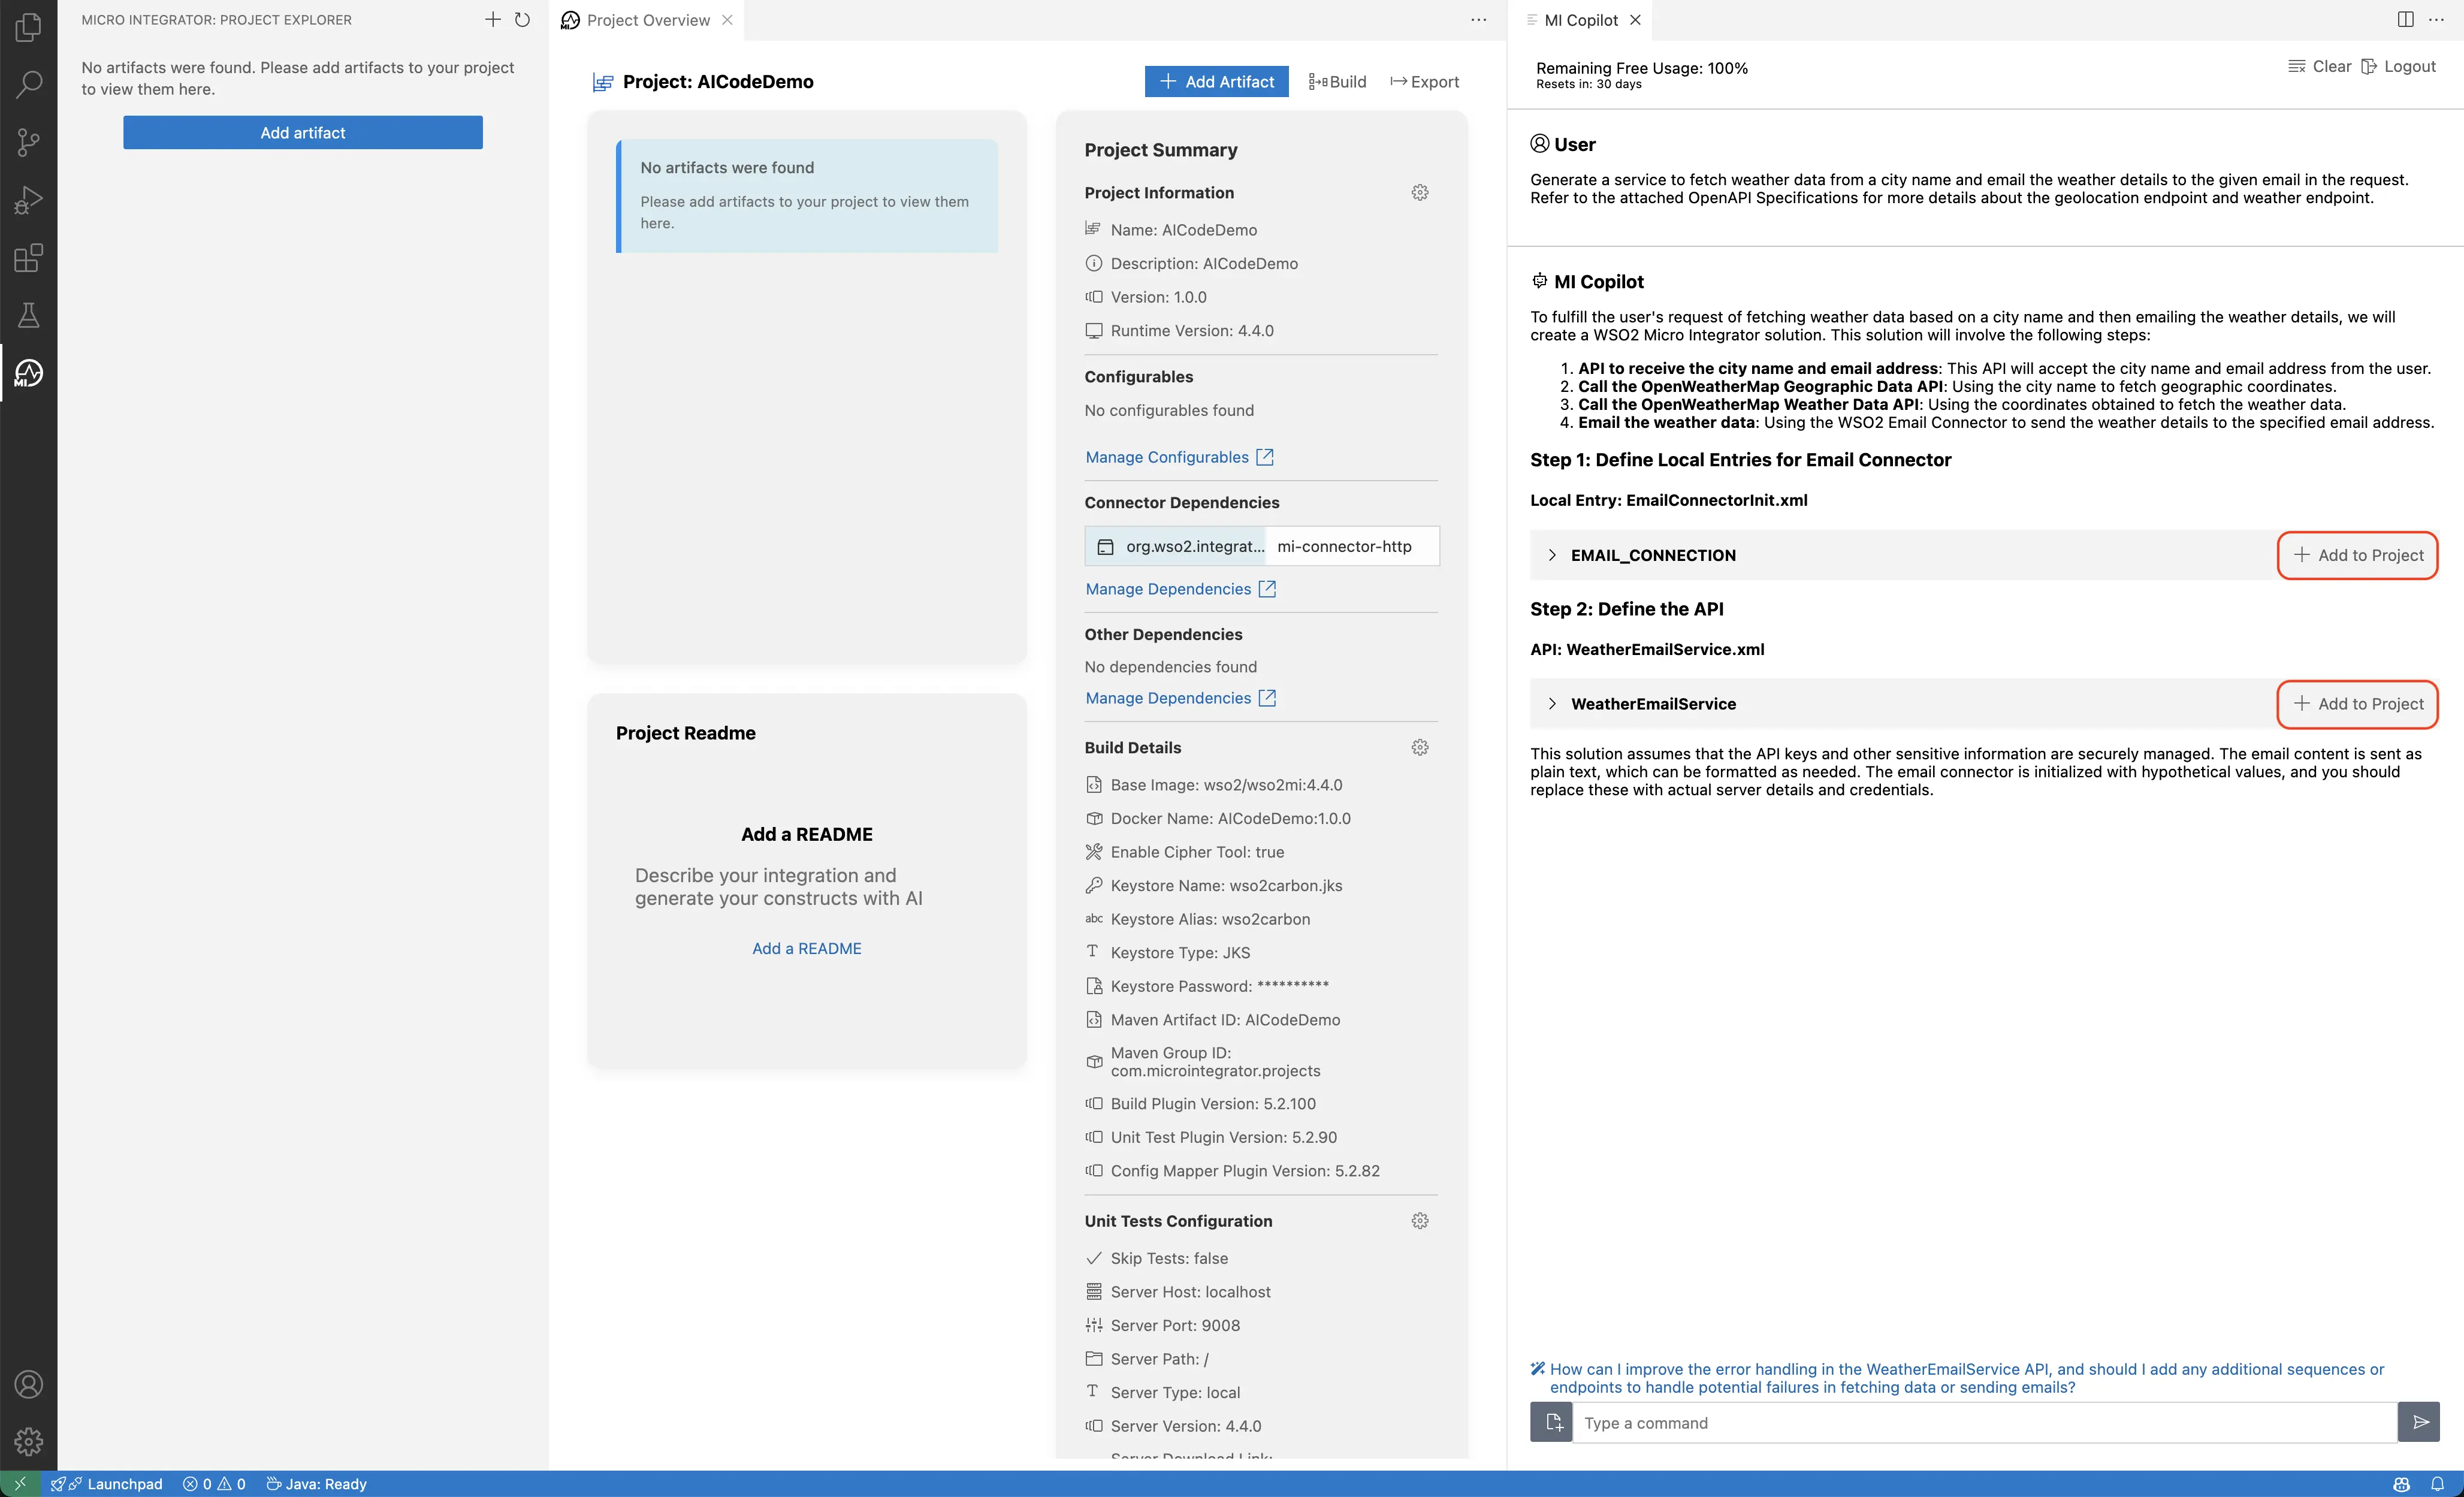The image size is (2464, 1497).
Task: Click the Add Artifact button in overview
Action: tap(1216, 81)
